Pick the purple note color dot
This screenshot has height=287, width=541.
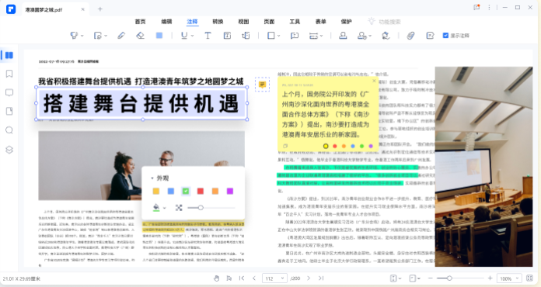pos(371,147)
